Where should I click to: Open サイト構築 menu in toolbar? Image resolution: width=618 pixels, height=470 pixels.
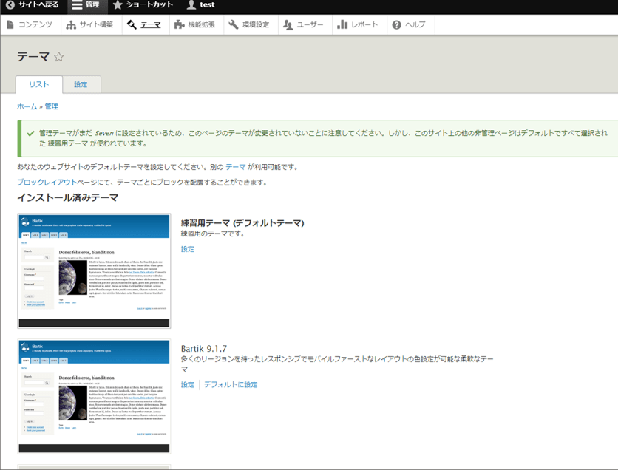point(89,24)
